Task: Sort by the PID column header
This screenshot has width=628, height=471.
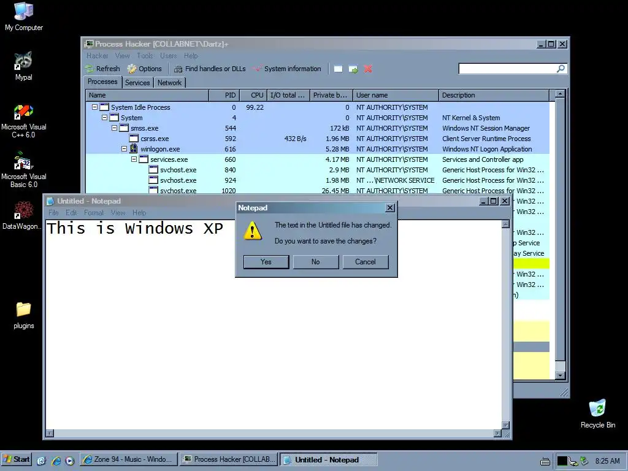Action: coord(224,95)
